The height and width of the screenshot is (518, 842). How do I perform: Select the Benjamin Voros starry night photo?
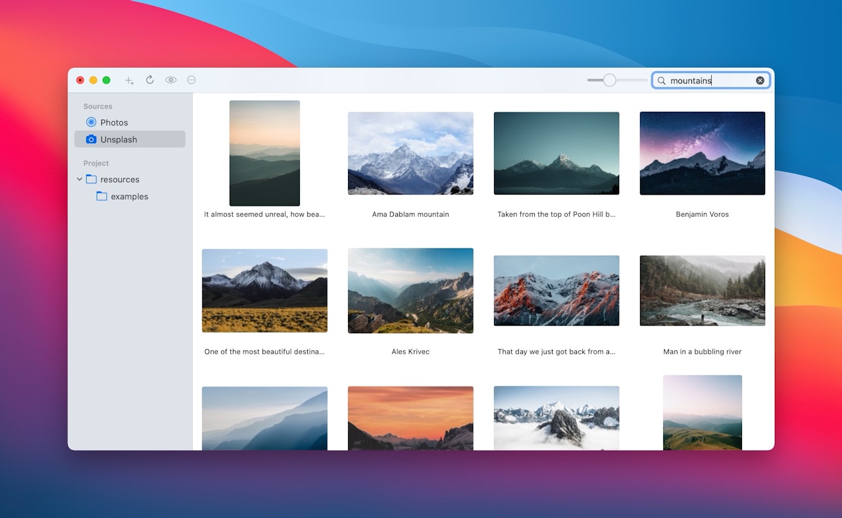pyautogui.click(x=703, y=153)
